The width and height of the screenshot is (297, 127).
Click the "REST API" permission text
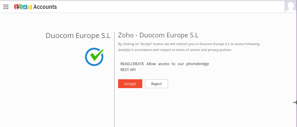point(128,70)
